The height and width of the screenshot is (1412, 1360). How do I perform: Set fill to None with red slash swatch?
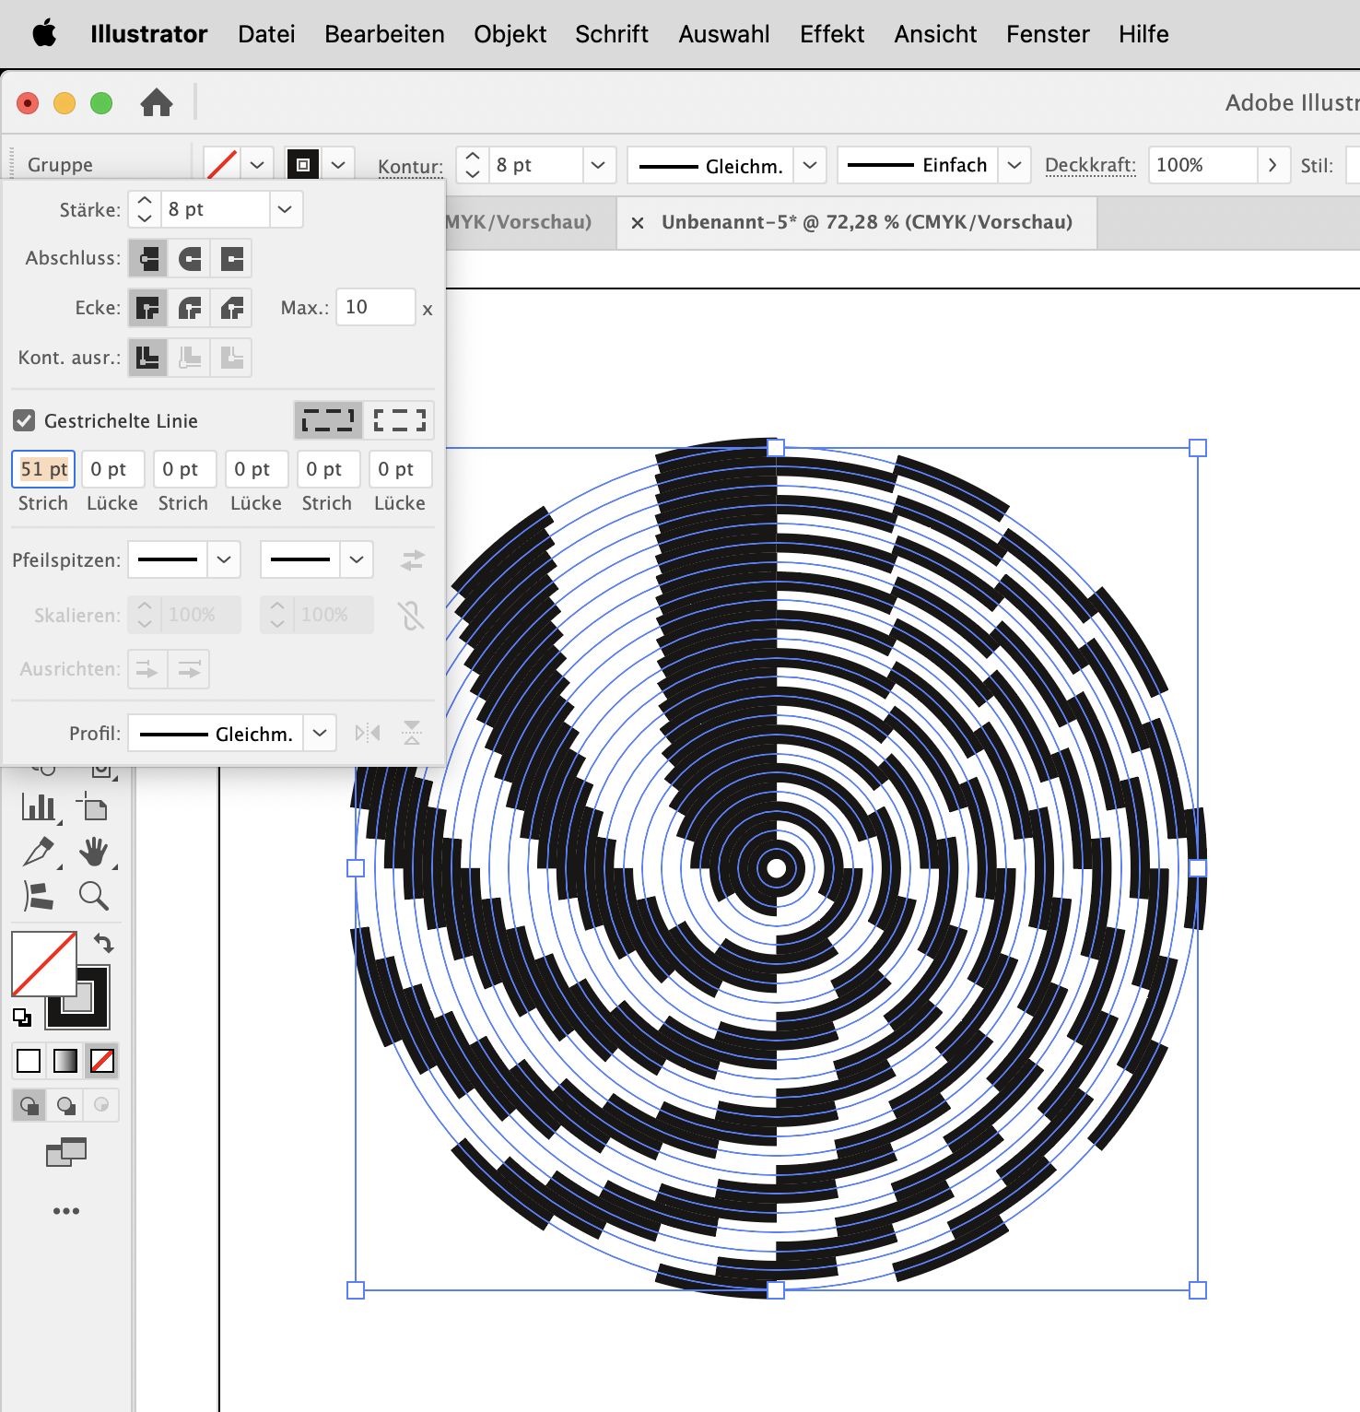101,1061
